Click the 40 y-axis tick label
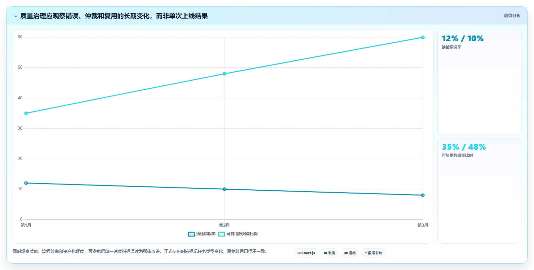 click(20, 98)
